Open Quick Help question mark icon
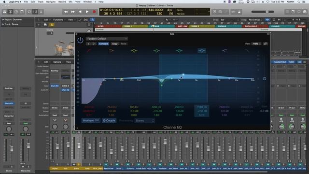This screenshot has height=174, width=309. [16, 12]
